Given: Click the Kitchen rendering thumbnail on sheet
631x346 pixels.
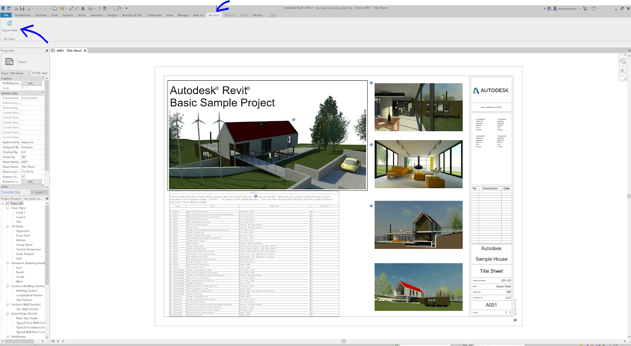Looking at the screenshot, I should click(418, 107).
